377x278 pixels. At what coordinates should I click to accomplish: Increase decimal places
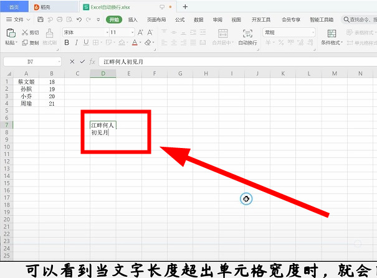(300, 42)
